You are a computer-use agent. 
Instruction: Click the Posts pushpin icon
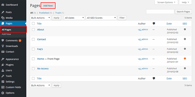(3, 12)
